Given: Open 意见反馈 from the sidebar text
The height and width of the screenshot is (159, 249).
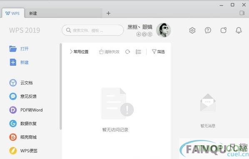Looking at the screenshot, I should pyautogui.click(x=28, y=96).
